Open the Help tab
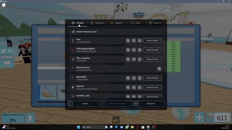232x130 pixels. [x=136, y=23]
